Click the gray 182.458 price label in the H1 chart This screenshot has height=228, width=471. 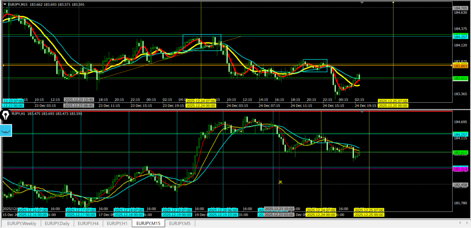(x=460, y=184)
